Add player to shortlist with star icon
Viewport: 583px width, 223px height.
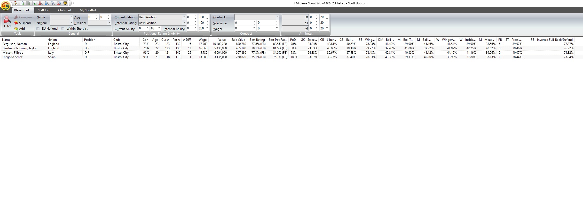click(x=20, y=29)
